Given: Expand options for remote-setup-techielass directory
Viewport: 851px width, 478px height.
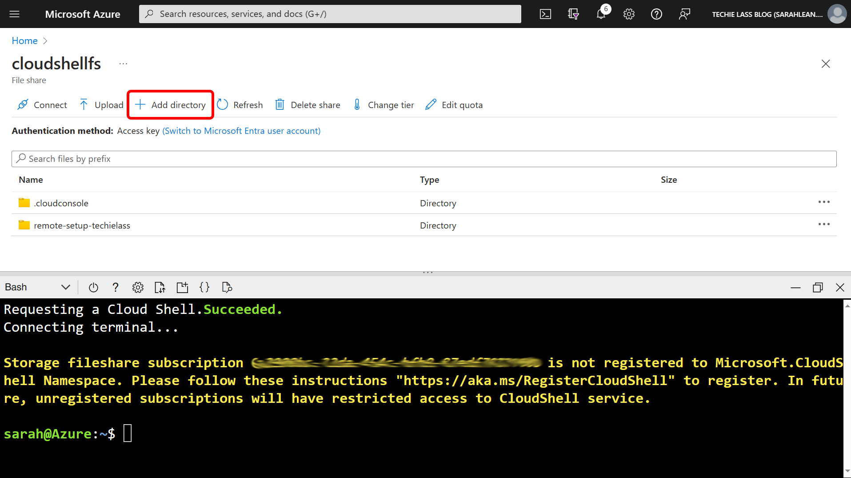Looking at the screenshot, I should tap(824, 225).
